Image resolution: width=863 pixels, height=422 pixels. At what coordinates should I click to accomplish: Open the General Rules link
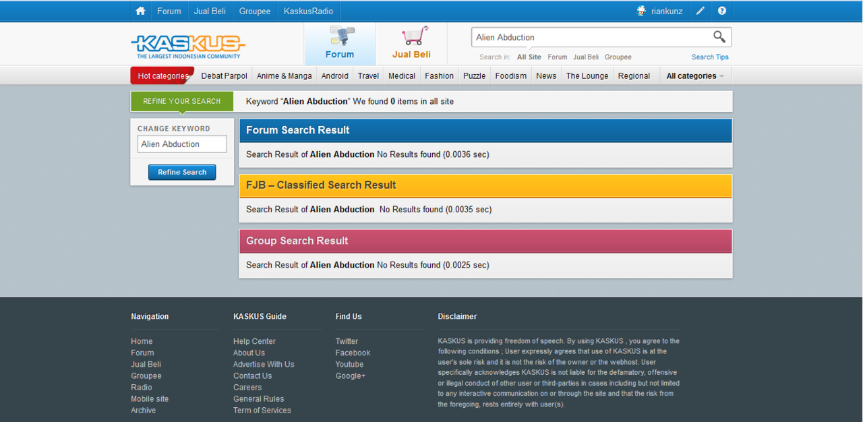[259, 398]
